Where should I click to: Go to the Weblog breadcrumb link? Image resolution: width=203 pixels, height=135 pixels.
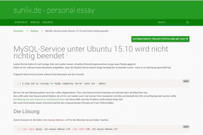click(34, 31)
